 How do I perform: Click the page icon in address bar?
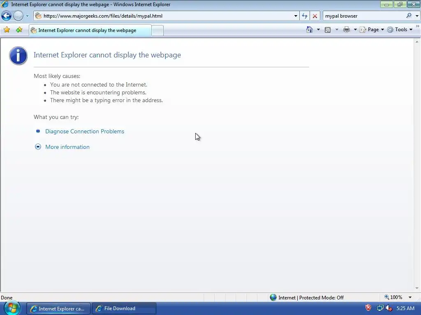[x=38, y=16]
